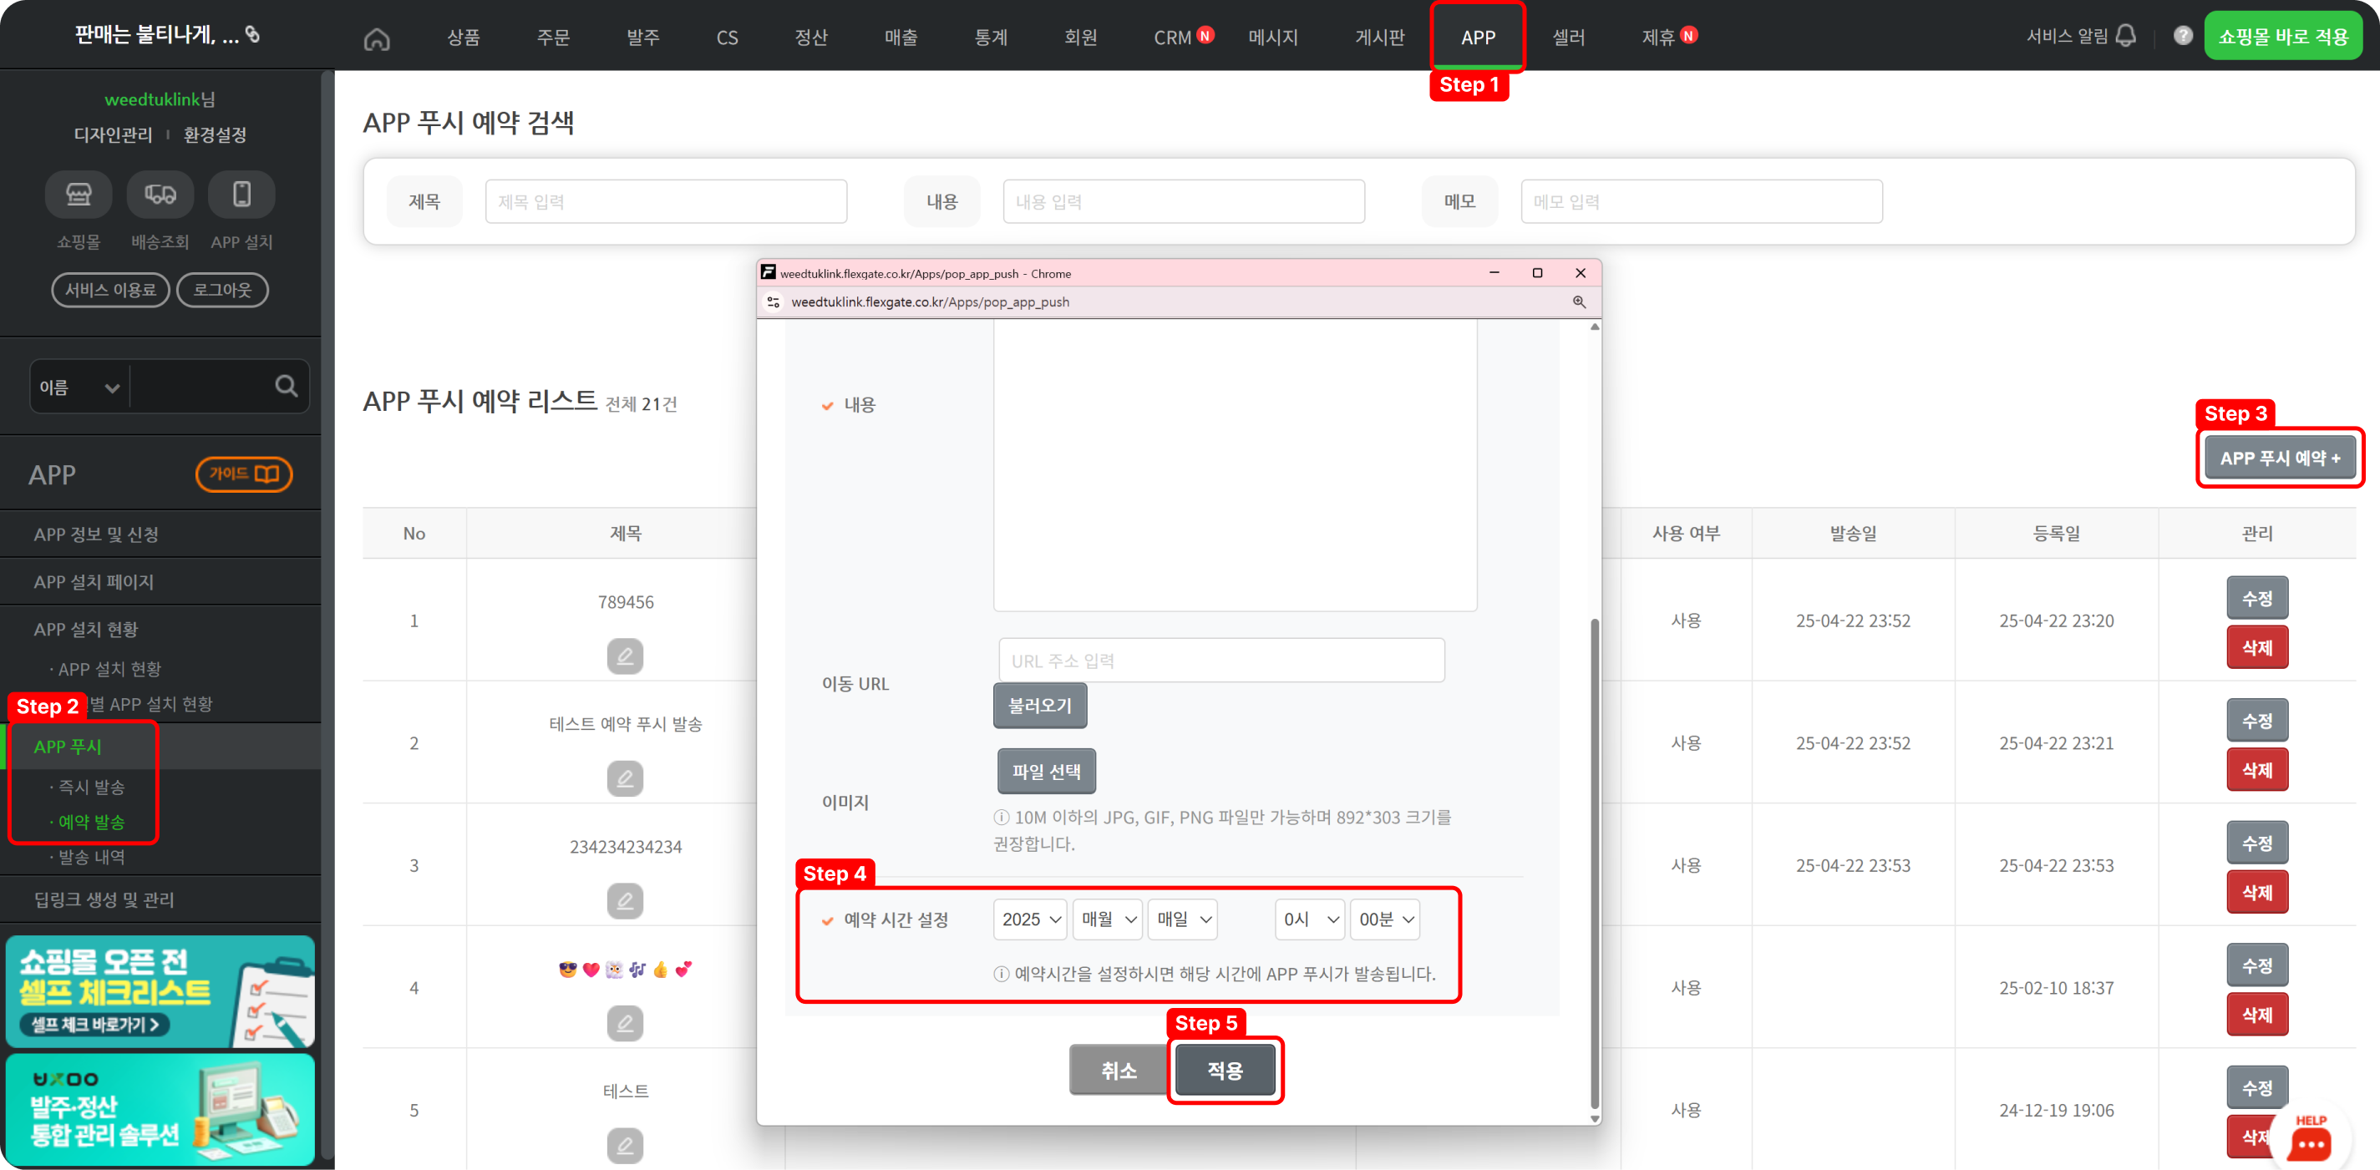Click 삭제 for row 4
This screenshot has height=1170, width=2380.
tap(2257, 1015)
